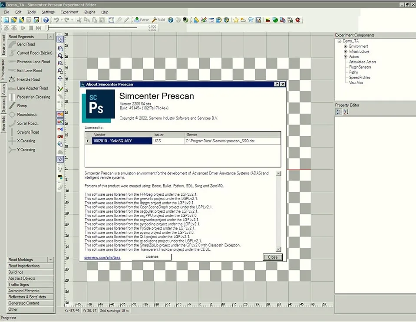Click the License button in About dialog
The image size is (416, 322).
[x=152, y=256]
